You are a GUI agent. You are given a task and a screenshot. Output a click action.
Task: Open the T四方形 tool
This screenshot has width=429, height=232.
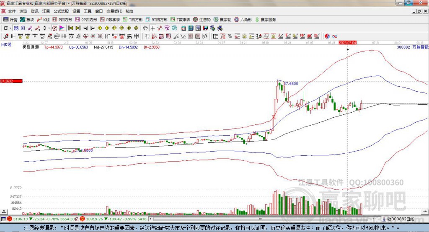click(x=133, y=20)
